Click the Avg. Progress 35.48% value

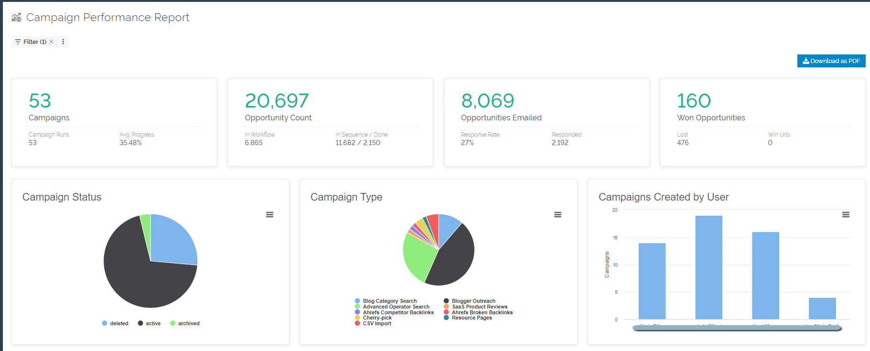pyautogui.click(x=130, y=143)
